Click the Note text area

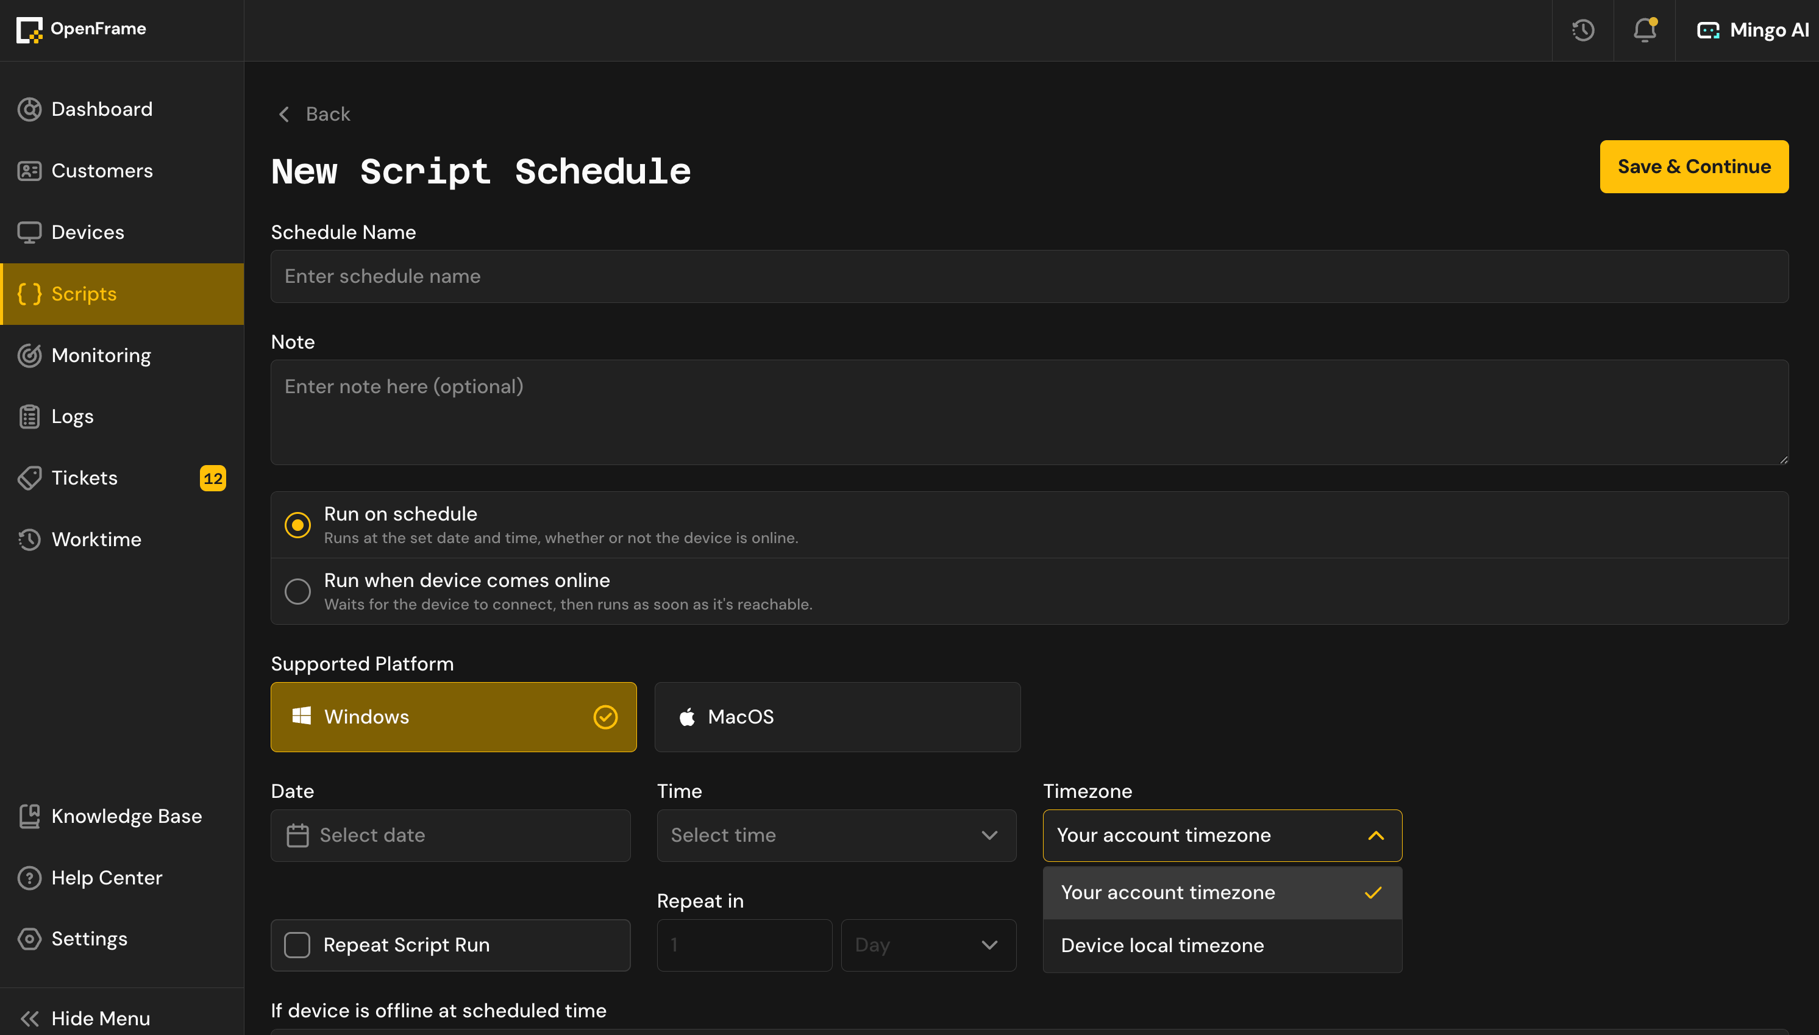coord(1029,412)
